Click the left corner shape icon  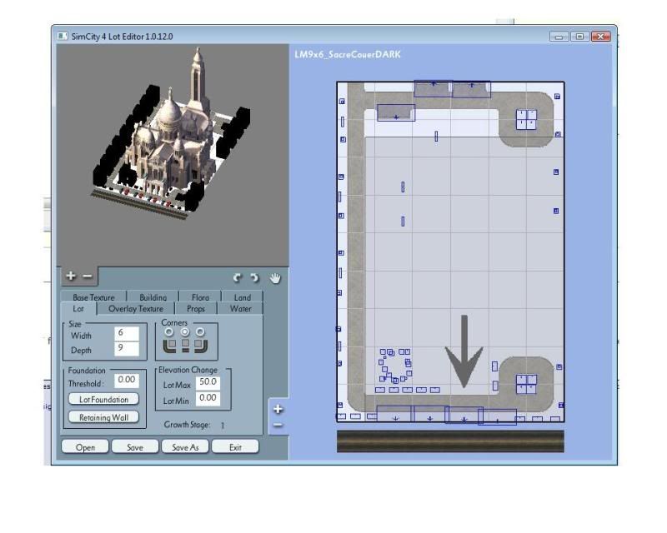[x=170, y=346]
